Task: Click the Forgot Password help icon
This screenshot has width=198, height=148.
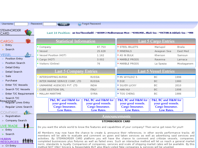Action: coord(80,24)
